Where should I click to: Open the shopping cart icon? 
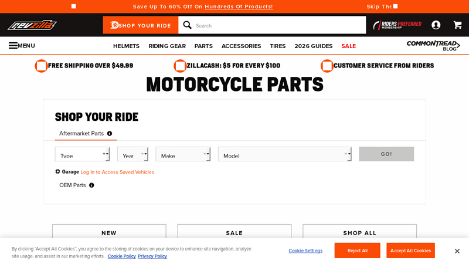point(457,25)
